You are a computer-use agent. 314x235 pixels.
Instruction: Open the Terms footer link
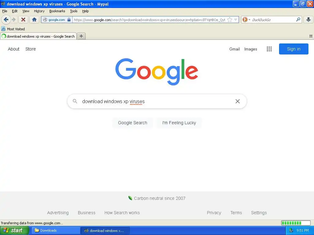(x=236, y=213)
